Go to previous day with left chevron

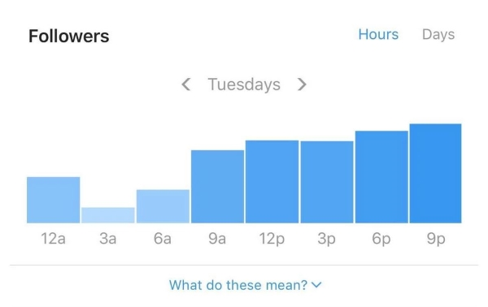coord(186,84)
